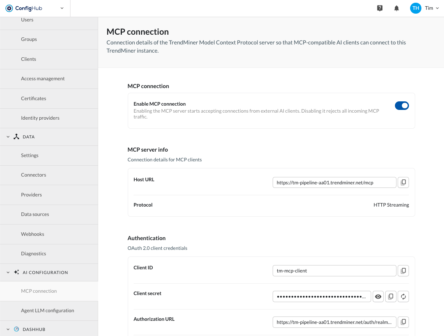Copy the Client ID value
444x336 pixels.
tap(403, 271)
